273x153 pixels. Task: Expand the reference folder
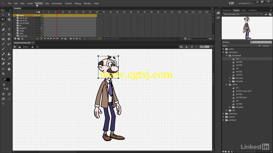coord(223,114)
